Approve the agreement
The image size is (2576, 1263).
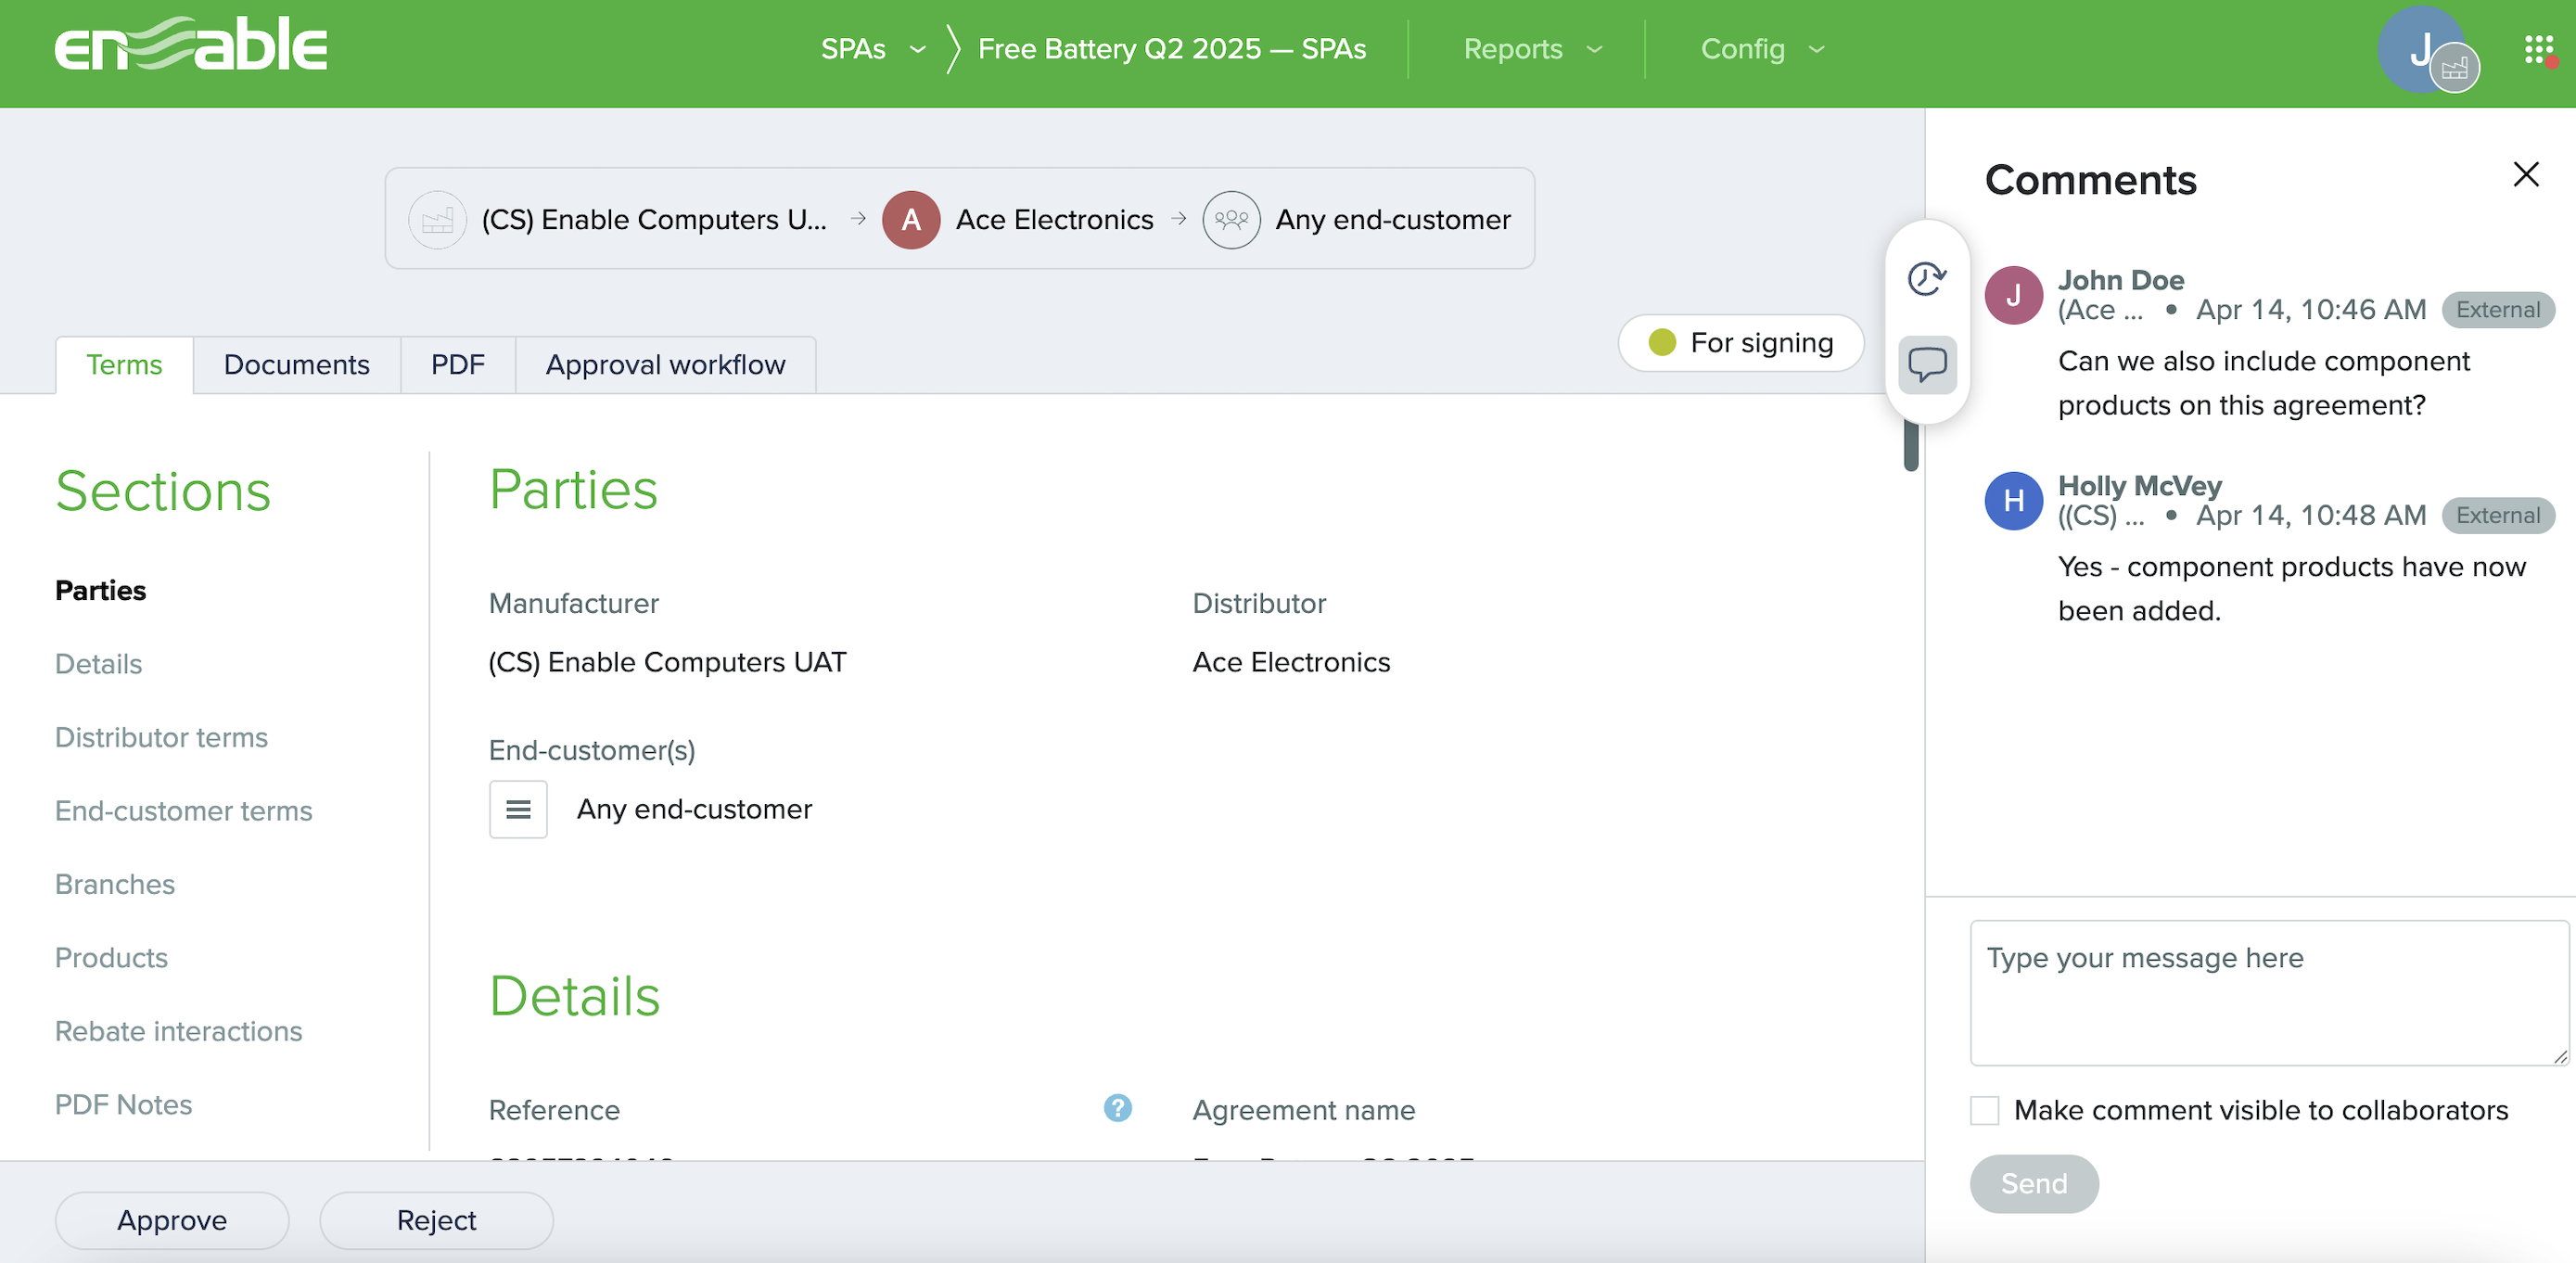pyautogui.click(x=172, y=1220)
